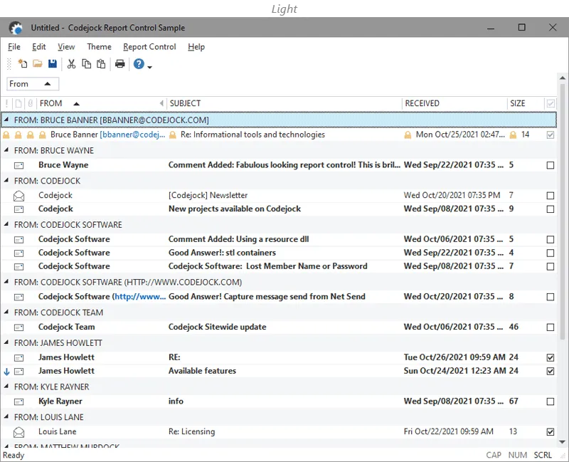Click the lock icon beside the size 14 value
Screen dimensions: 569x462
[513, 135]
